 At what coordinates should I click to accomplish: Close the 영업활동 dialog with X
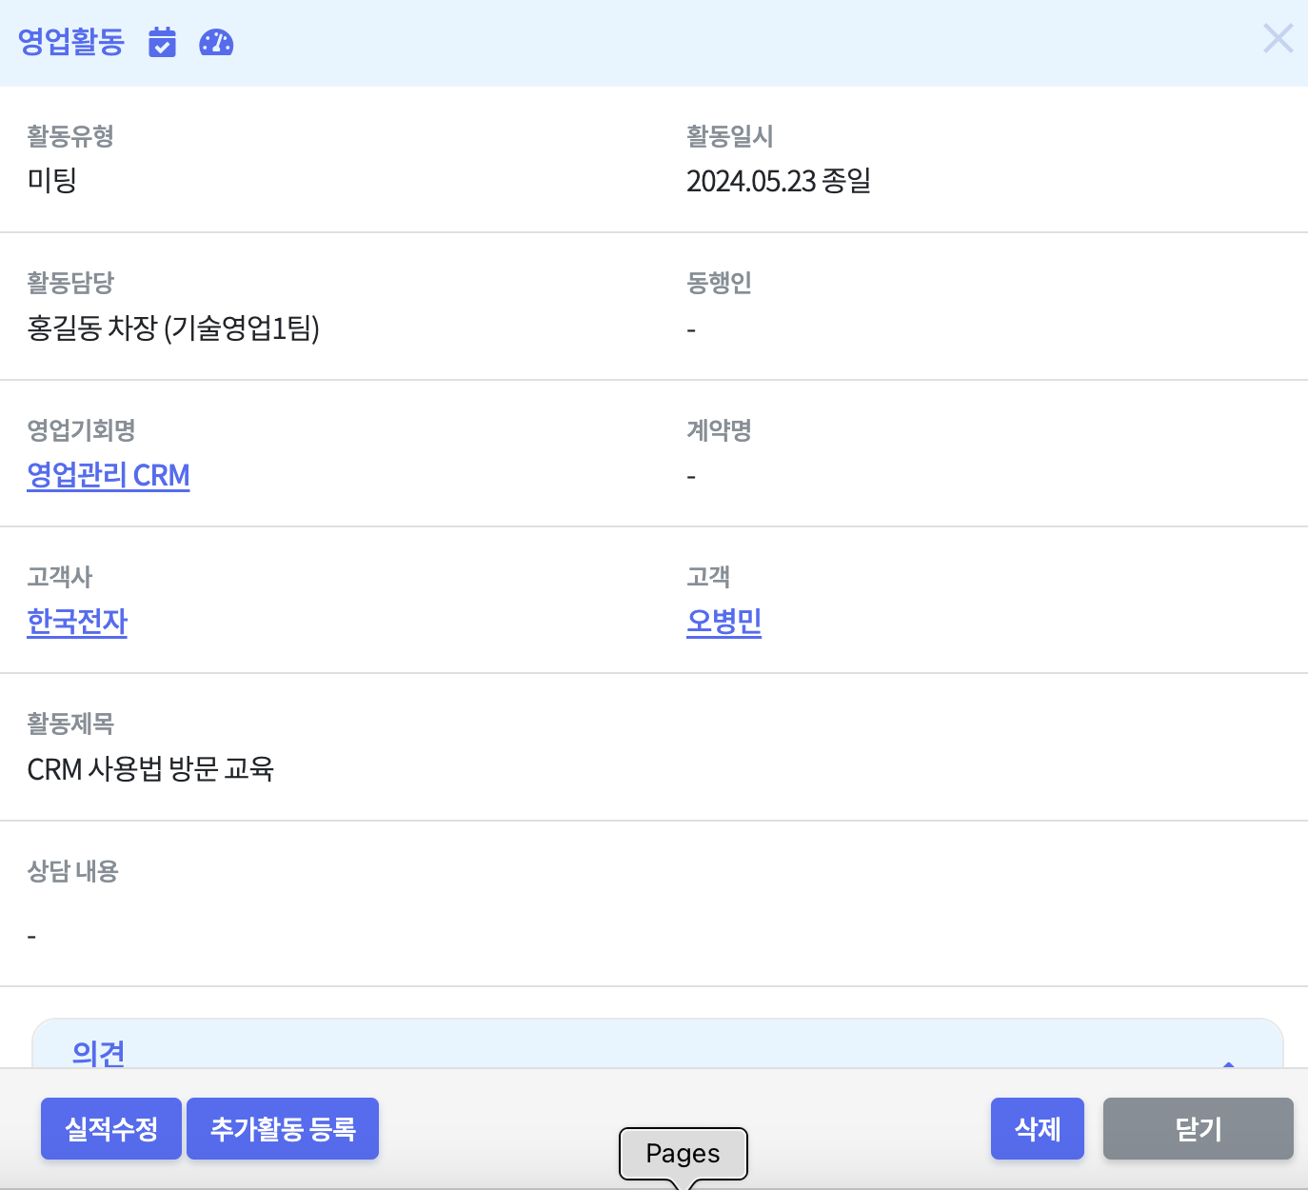1278,39
